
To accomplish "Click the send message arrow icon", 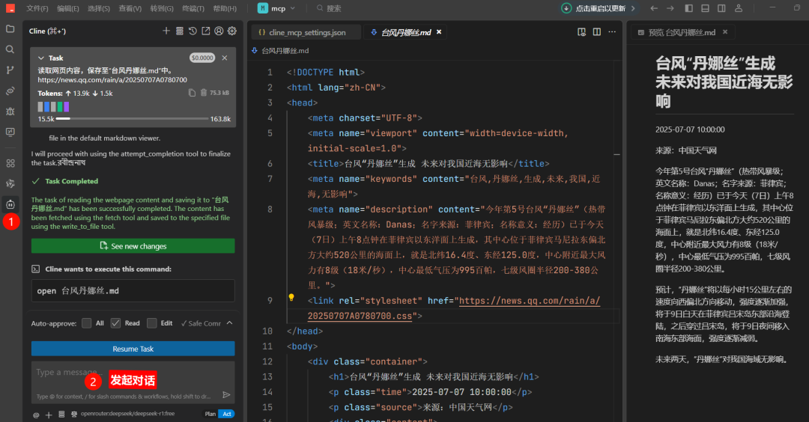I will click(x=226, y=395).
